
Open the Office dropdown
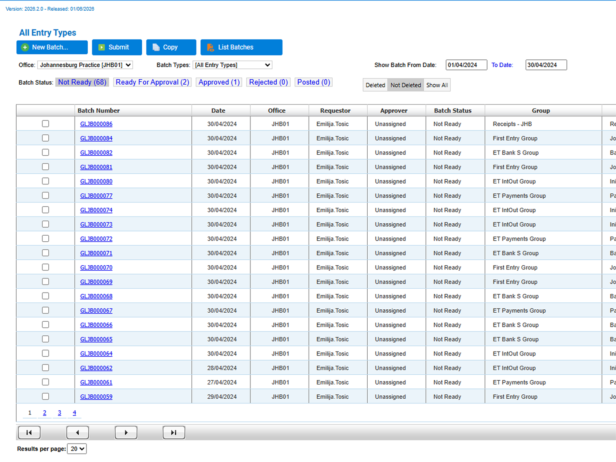(85, 65)
